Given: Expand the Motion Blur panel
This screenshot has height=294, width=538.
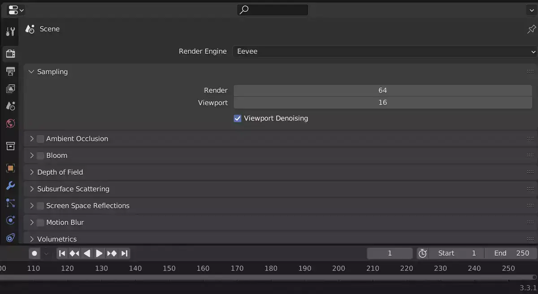Looking at the screenshot, I should click(x=32, y=222).
